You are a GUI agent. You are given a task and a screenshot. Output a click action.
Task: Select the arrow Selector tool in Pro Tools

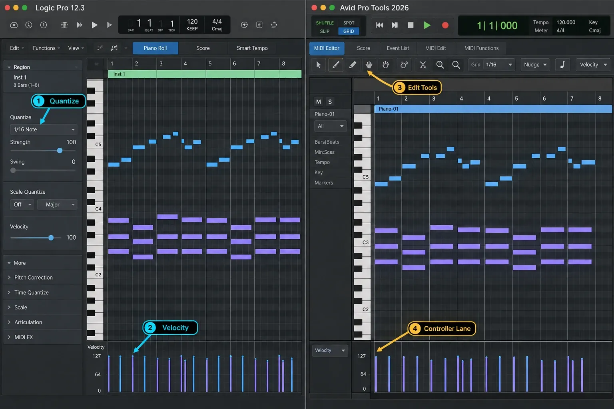[x=319, y=65]
